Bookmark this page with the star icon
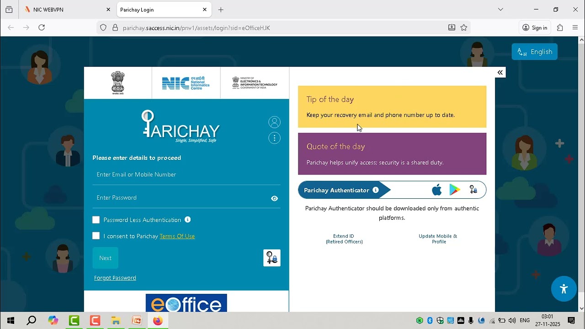Image resolution: width=585 pixels, height=329 pixels. (464, 28)
